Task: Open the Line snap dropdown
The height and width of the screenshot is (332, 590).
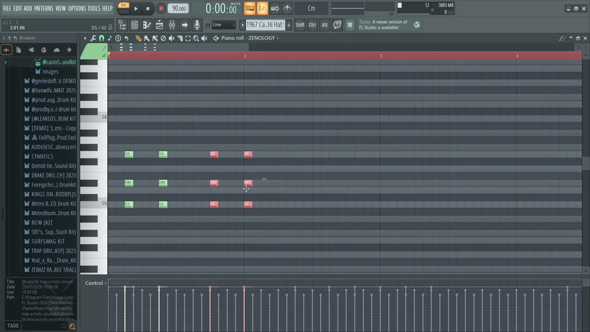Action: 224,25
